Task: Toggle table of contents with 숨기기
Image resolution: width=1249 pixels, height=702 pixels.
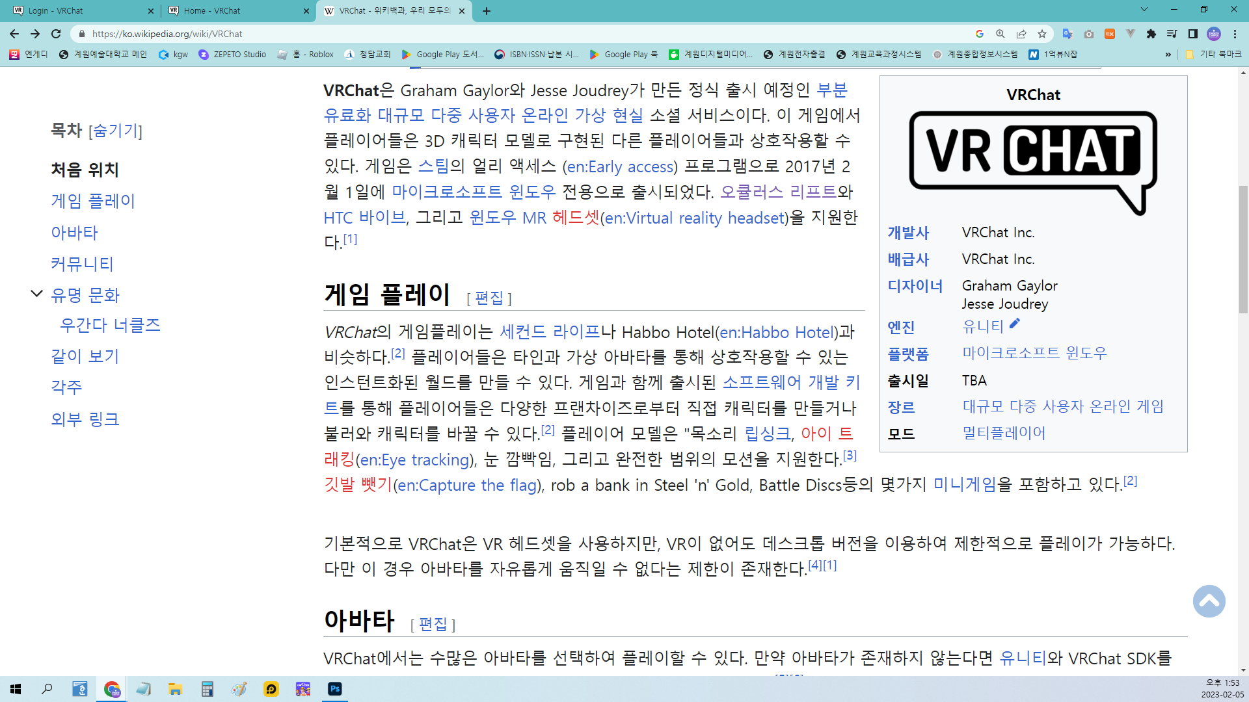Action: click(115, 131)
